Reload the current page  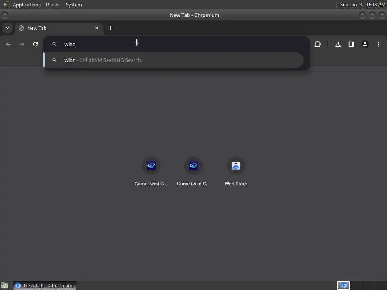[x=36, y=44]
